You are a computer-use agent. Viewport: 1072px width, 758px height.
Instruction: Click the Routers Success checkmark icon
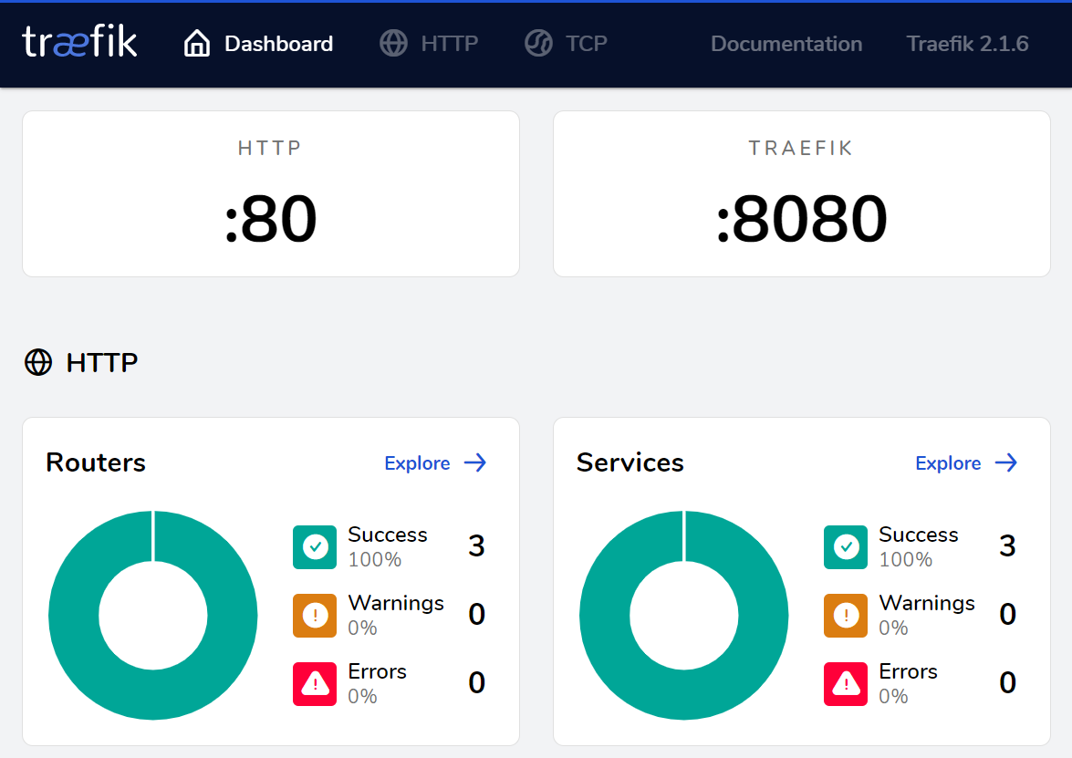coord(315,547)
